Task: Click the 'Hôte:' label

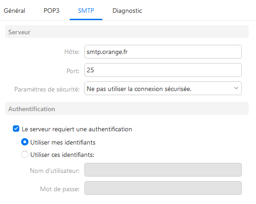Action: coord(72,52)
